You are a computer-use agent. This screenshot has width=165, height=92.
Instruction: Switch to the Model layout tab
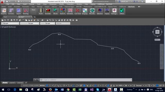5,83
